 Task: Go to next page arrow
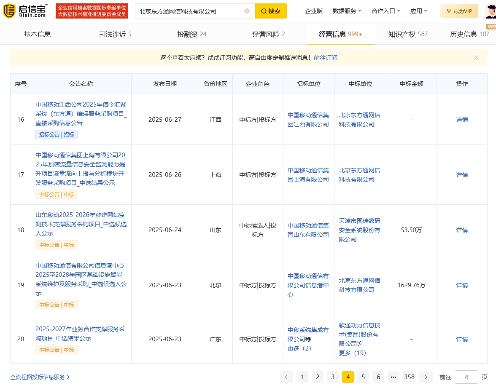click(426, 377)
